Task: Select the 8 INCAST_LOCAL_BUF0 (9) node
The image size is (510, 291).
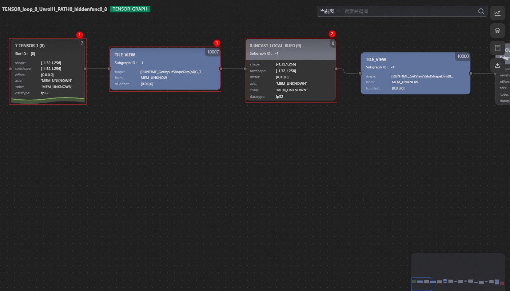Action: tap(290, 73)
